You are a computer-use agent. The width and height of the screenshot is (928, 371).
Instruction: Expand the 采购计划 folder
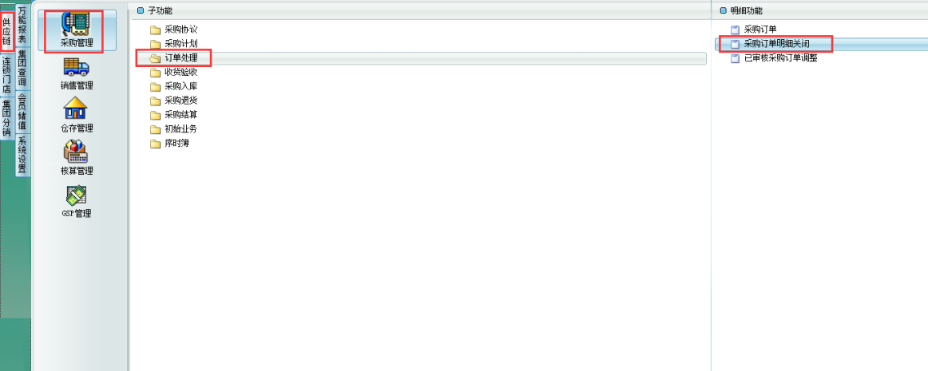point(173,44)
